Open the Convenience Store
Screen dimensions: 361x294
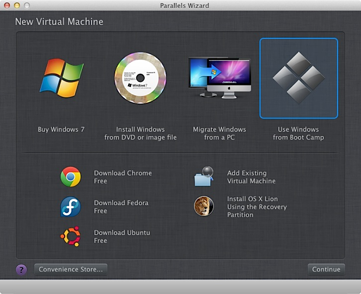[70, 270]
